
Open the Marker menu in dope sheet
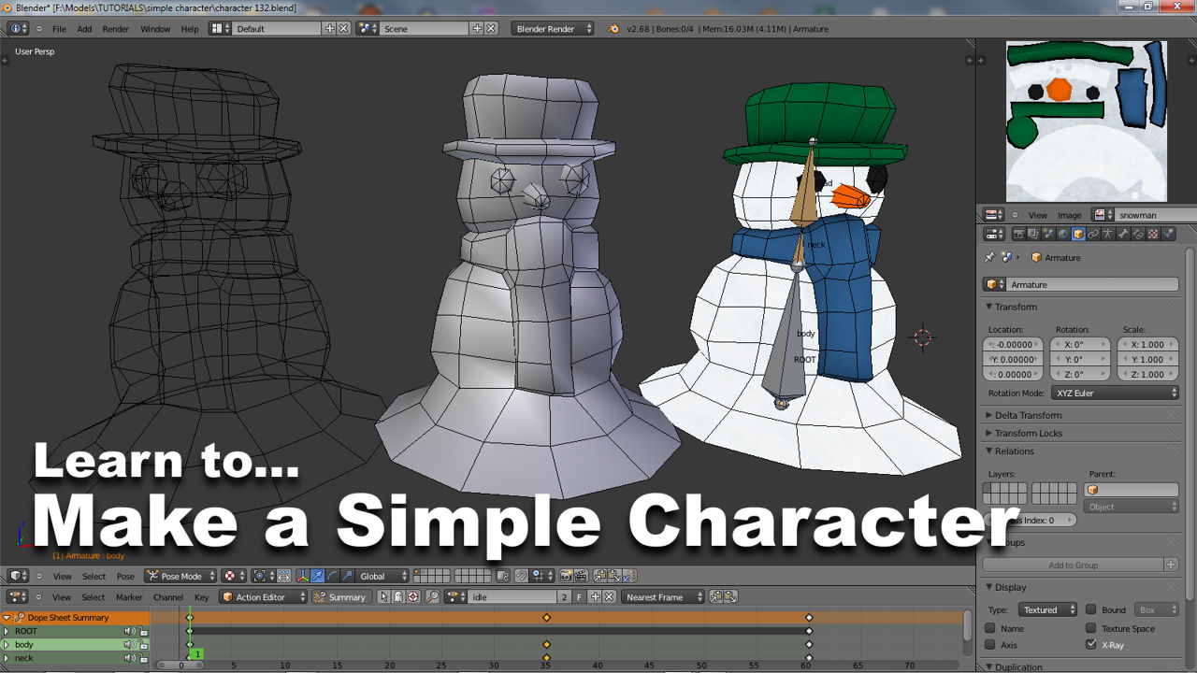[129, 597]
